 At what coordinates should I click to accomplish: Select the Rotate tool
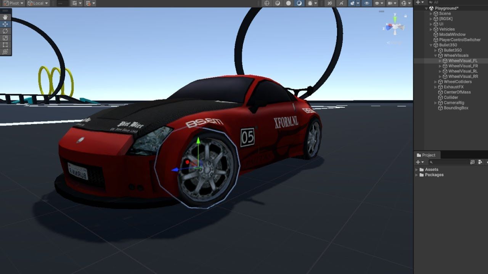pyautogui.click(x=5, y=31)
